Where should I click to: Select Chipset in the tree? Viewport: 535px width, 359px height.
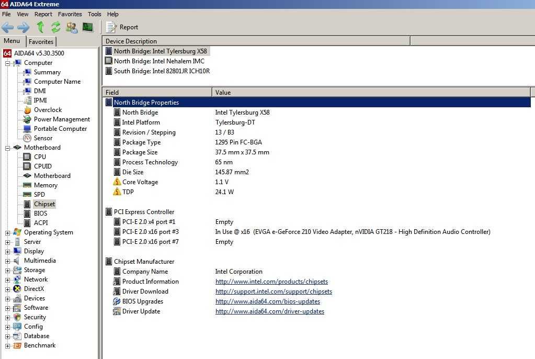click(44, 204)
